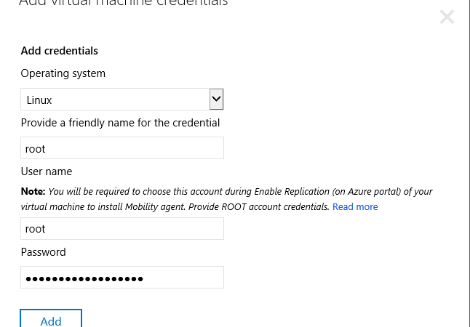This screenshot has width=470, height=327.
Task: Focus the friendly name input field
Action: 122,148
